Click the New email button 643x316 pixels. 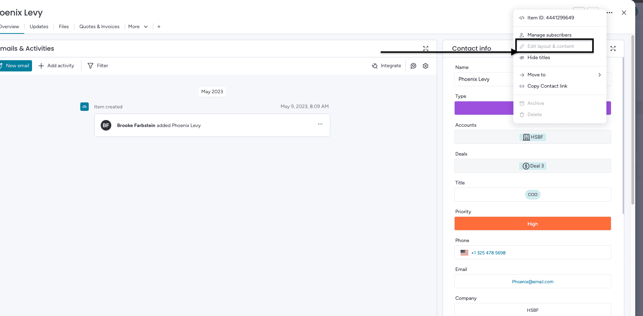(x=15, y=66)
